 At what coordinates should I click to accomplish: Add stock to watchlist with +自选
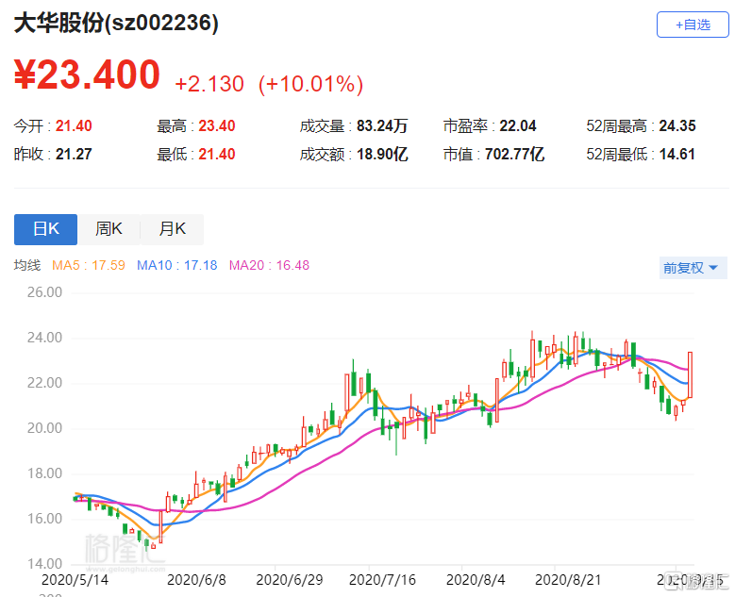[692, 25]
